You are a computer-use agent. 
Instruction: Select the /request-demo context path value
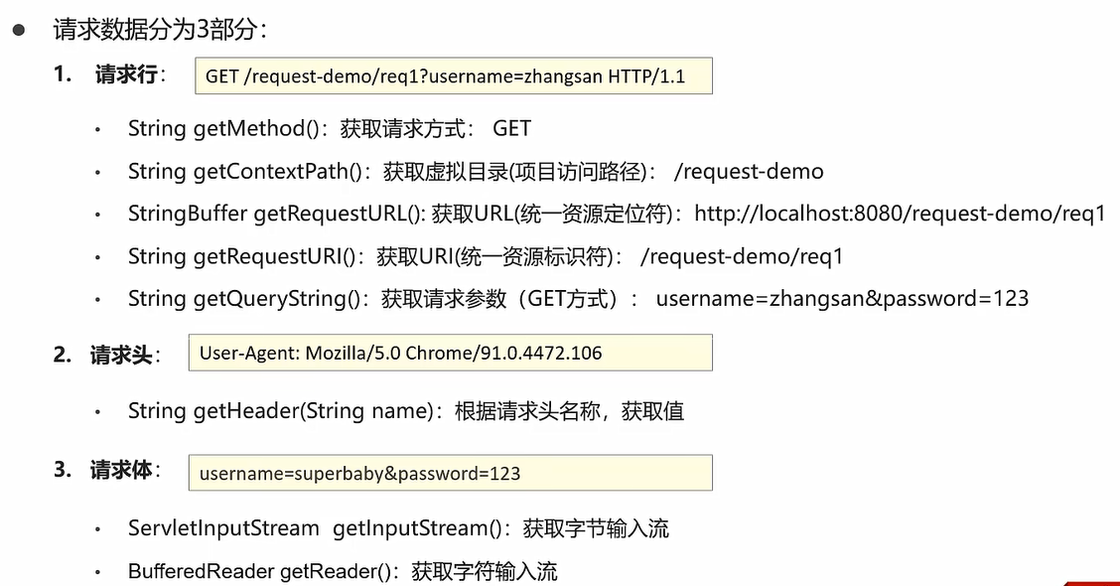[x=748, y=171]
